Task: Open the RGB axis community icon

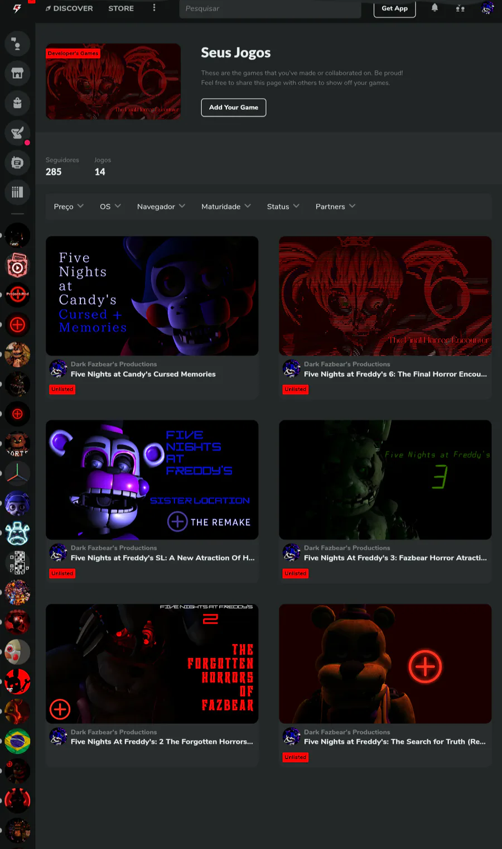Action: [17, 473]
